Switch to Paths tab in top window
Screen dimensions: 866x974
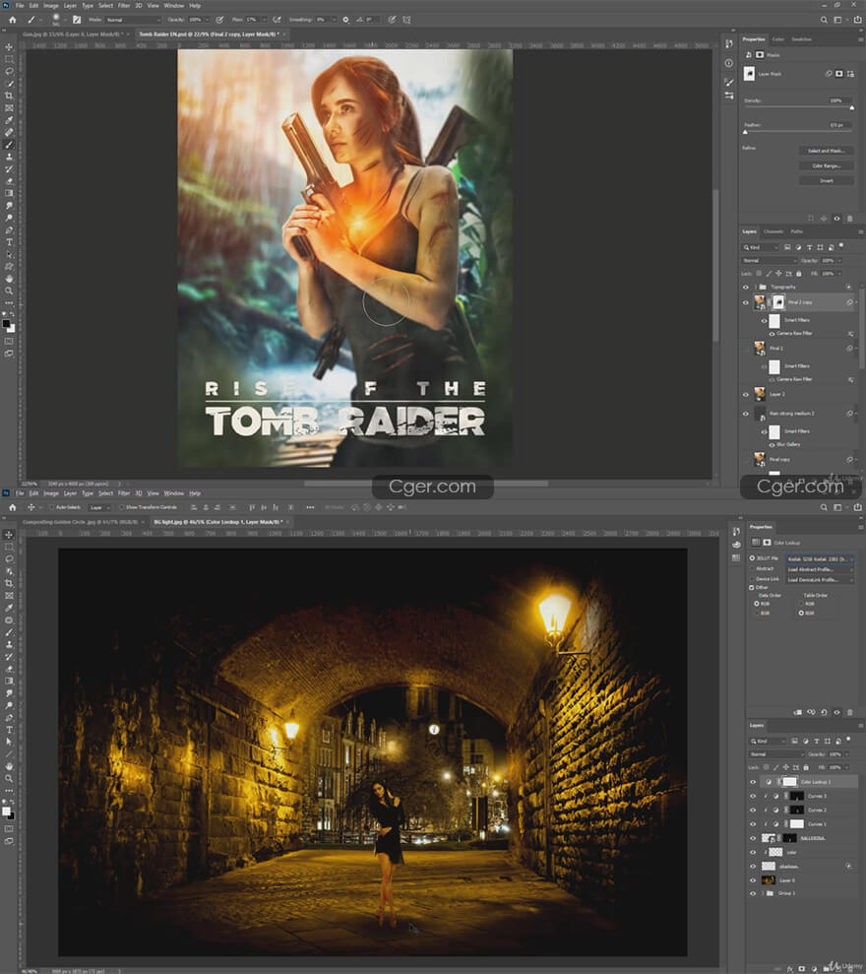[796, 231]
